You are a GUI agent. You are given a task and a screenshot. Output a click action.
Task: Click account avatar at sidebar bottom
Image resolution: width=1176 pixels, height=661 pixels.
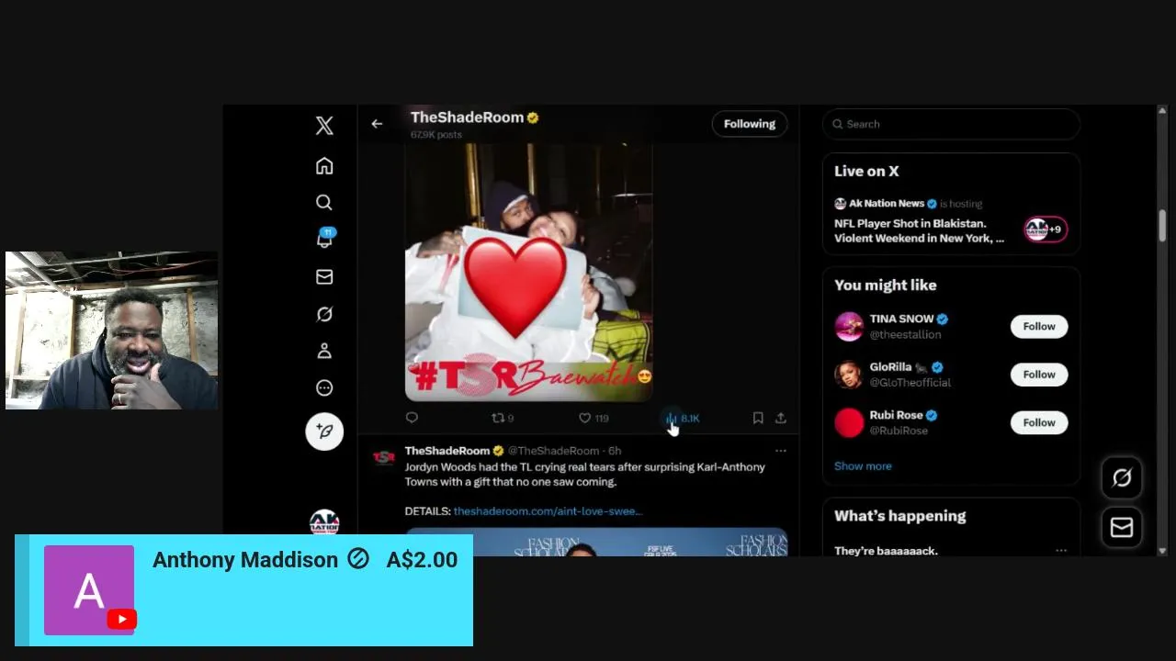pos(324,522)
